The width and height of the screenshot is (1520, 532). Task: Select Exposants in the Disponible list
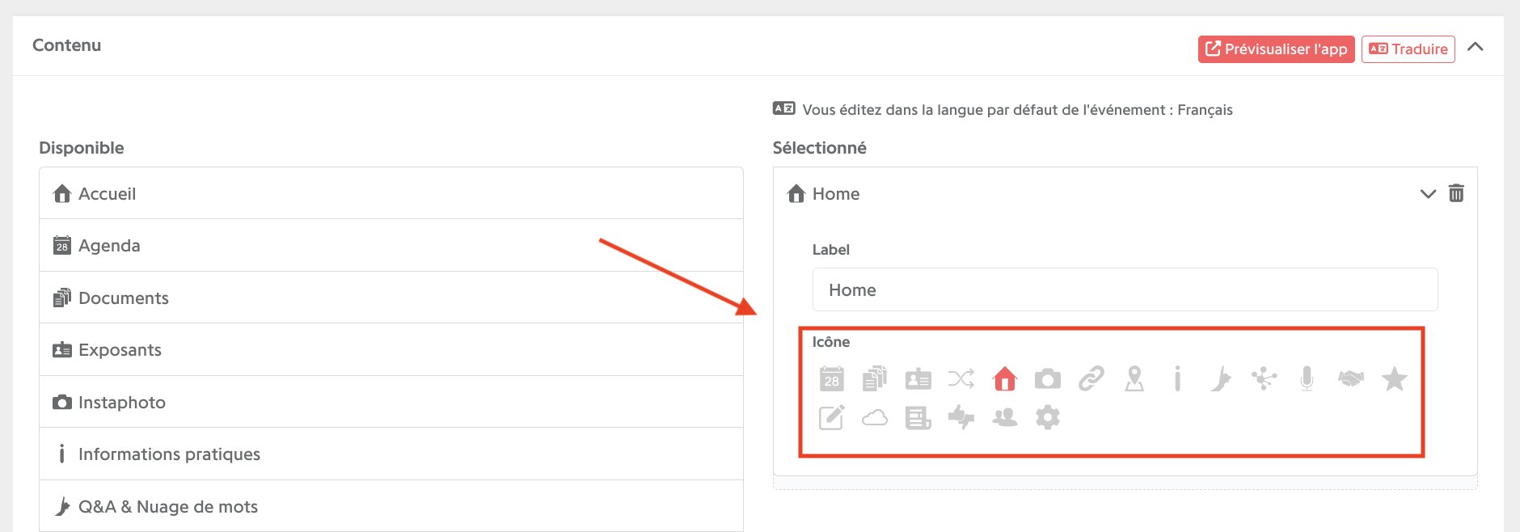point(391,349)
